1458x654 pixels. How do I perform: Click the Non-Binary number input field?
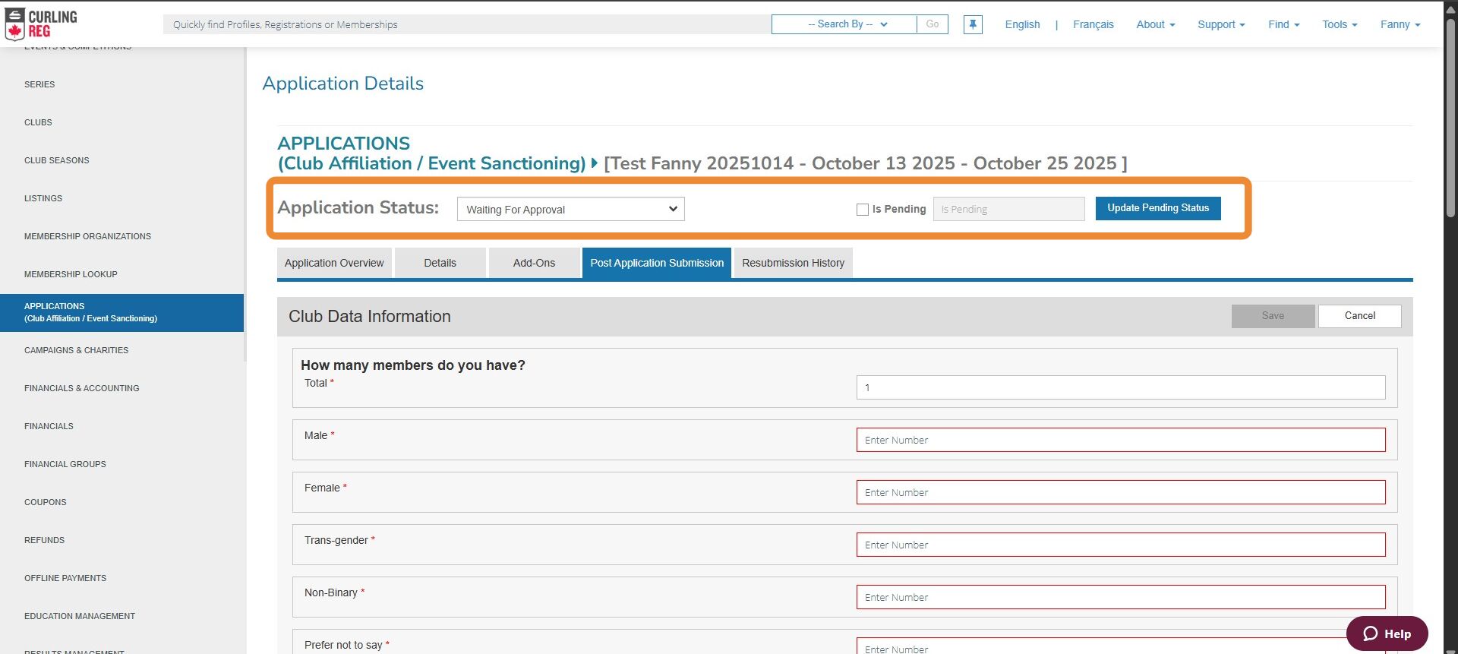(x=1121, y=597)
